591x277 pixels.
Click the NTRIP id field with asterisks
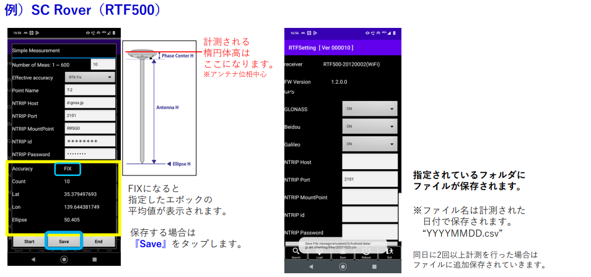pos(90,141)
